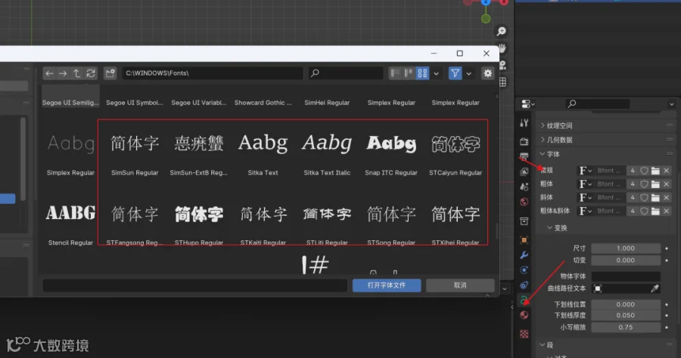Click the C:\WINDOWS\Fonts\ path field
681x358 pixels.
pyautogui.click(x=213, y=73)
